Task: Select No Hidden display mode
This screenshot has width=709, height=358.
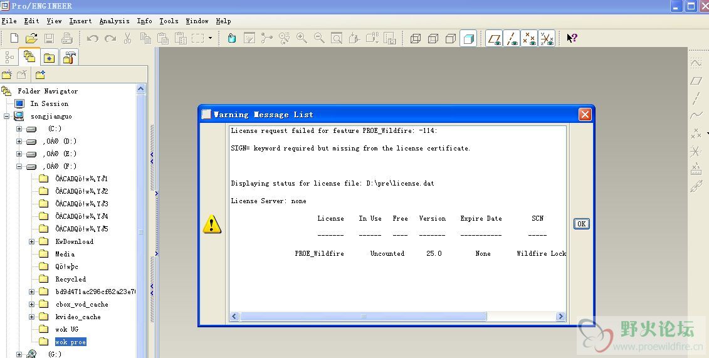Action: pos(450,39)
